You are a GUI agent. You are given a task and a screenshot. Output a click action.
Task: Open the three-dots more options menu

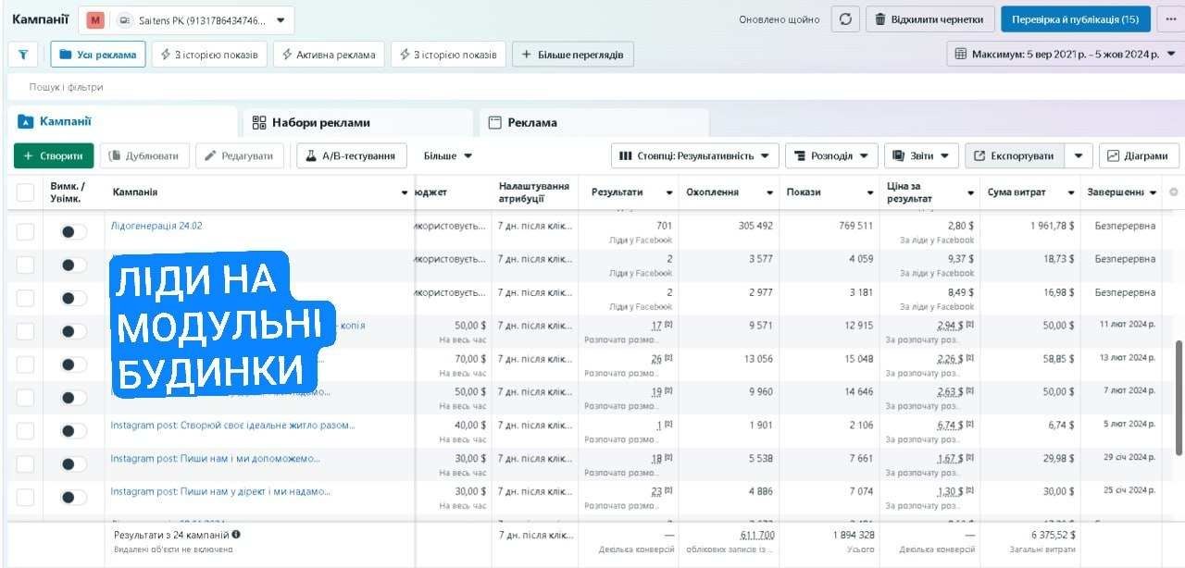[x=1171, y=19]
